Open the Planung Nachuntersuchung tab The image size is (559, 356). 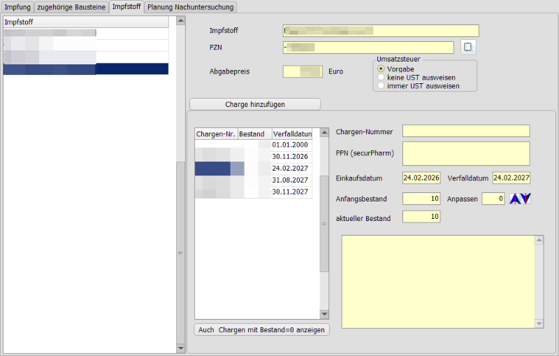191,7
